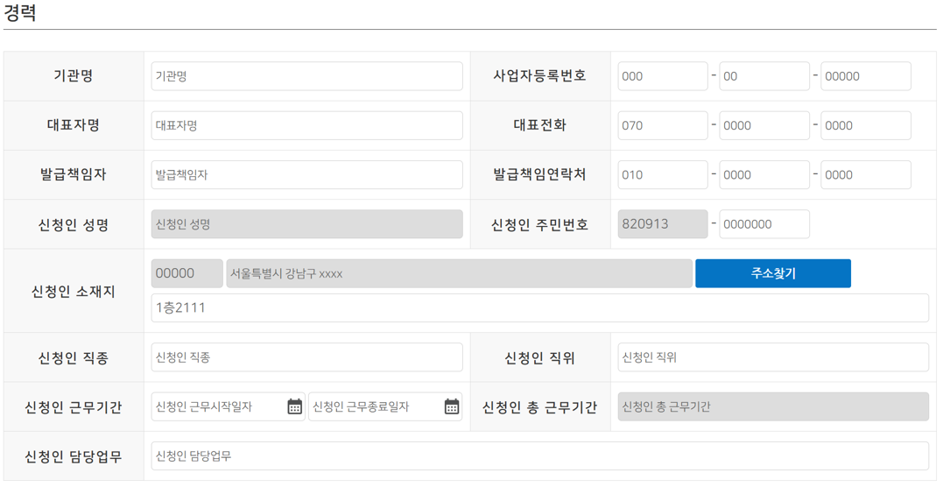This screenshot has height=487, width=943.
Task: Open calendar for 신청인 근무종료일자
Action: pos(452,407)
